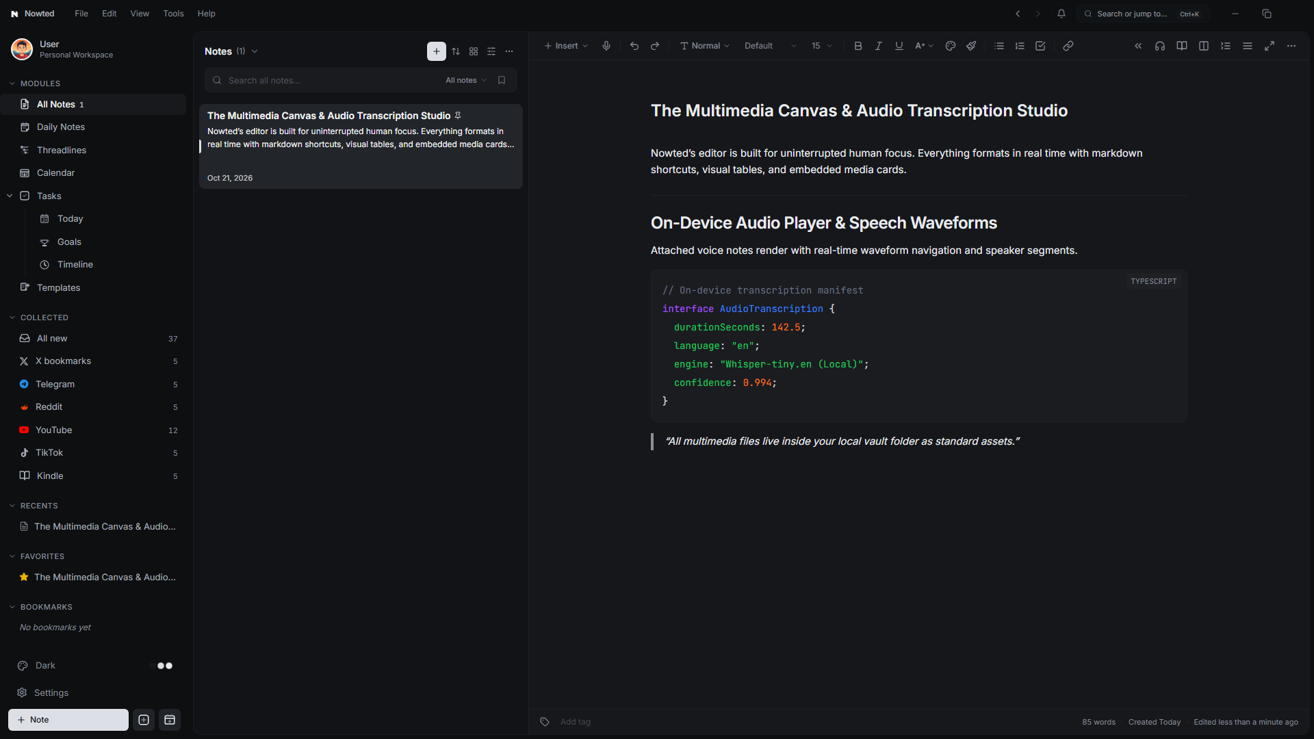Open the View menu
1314x739 pixels.
pos(140,14)
